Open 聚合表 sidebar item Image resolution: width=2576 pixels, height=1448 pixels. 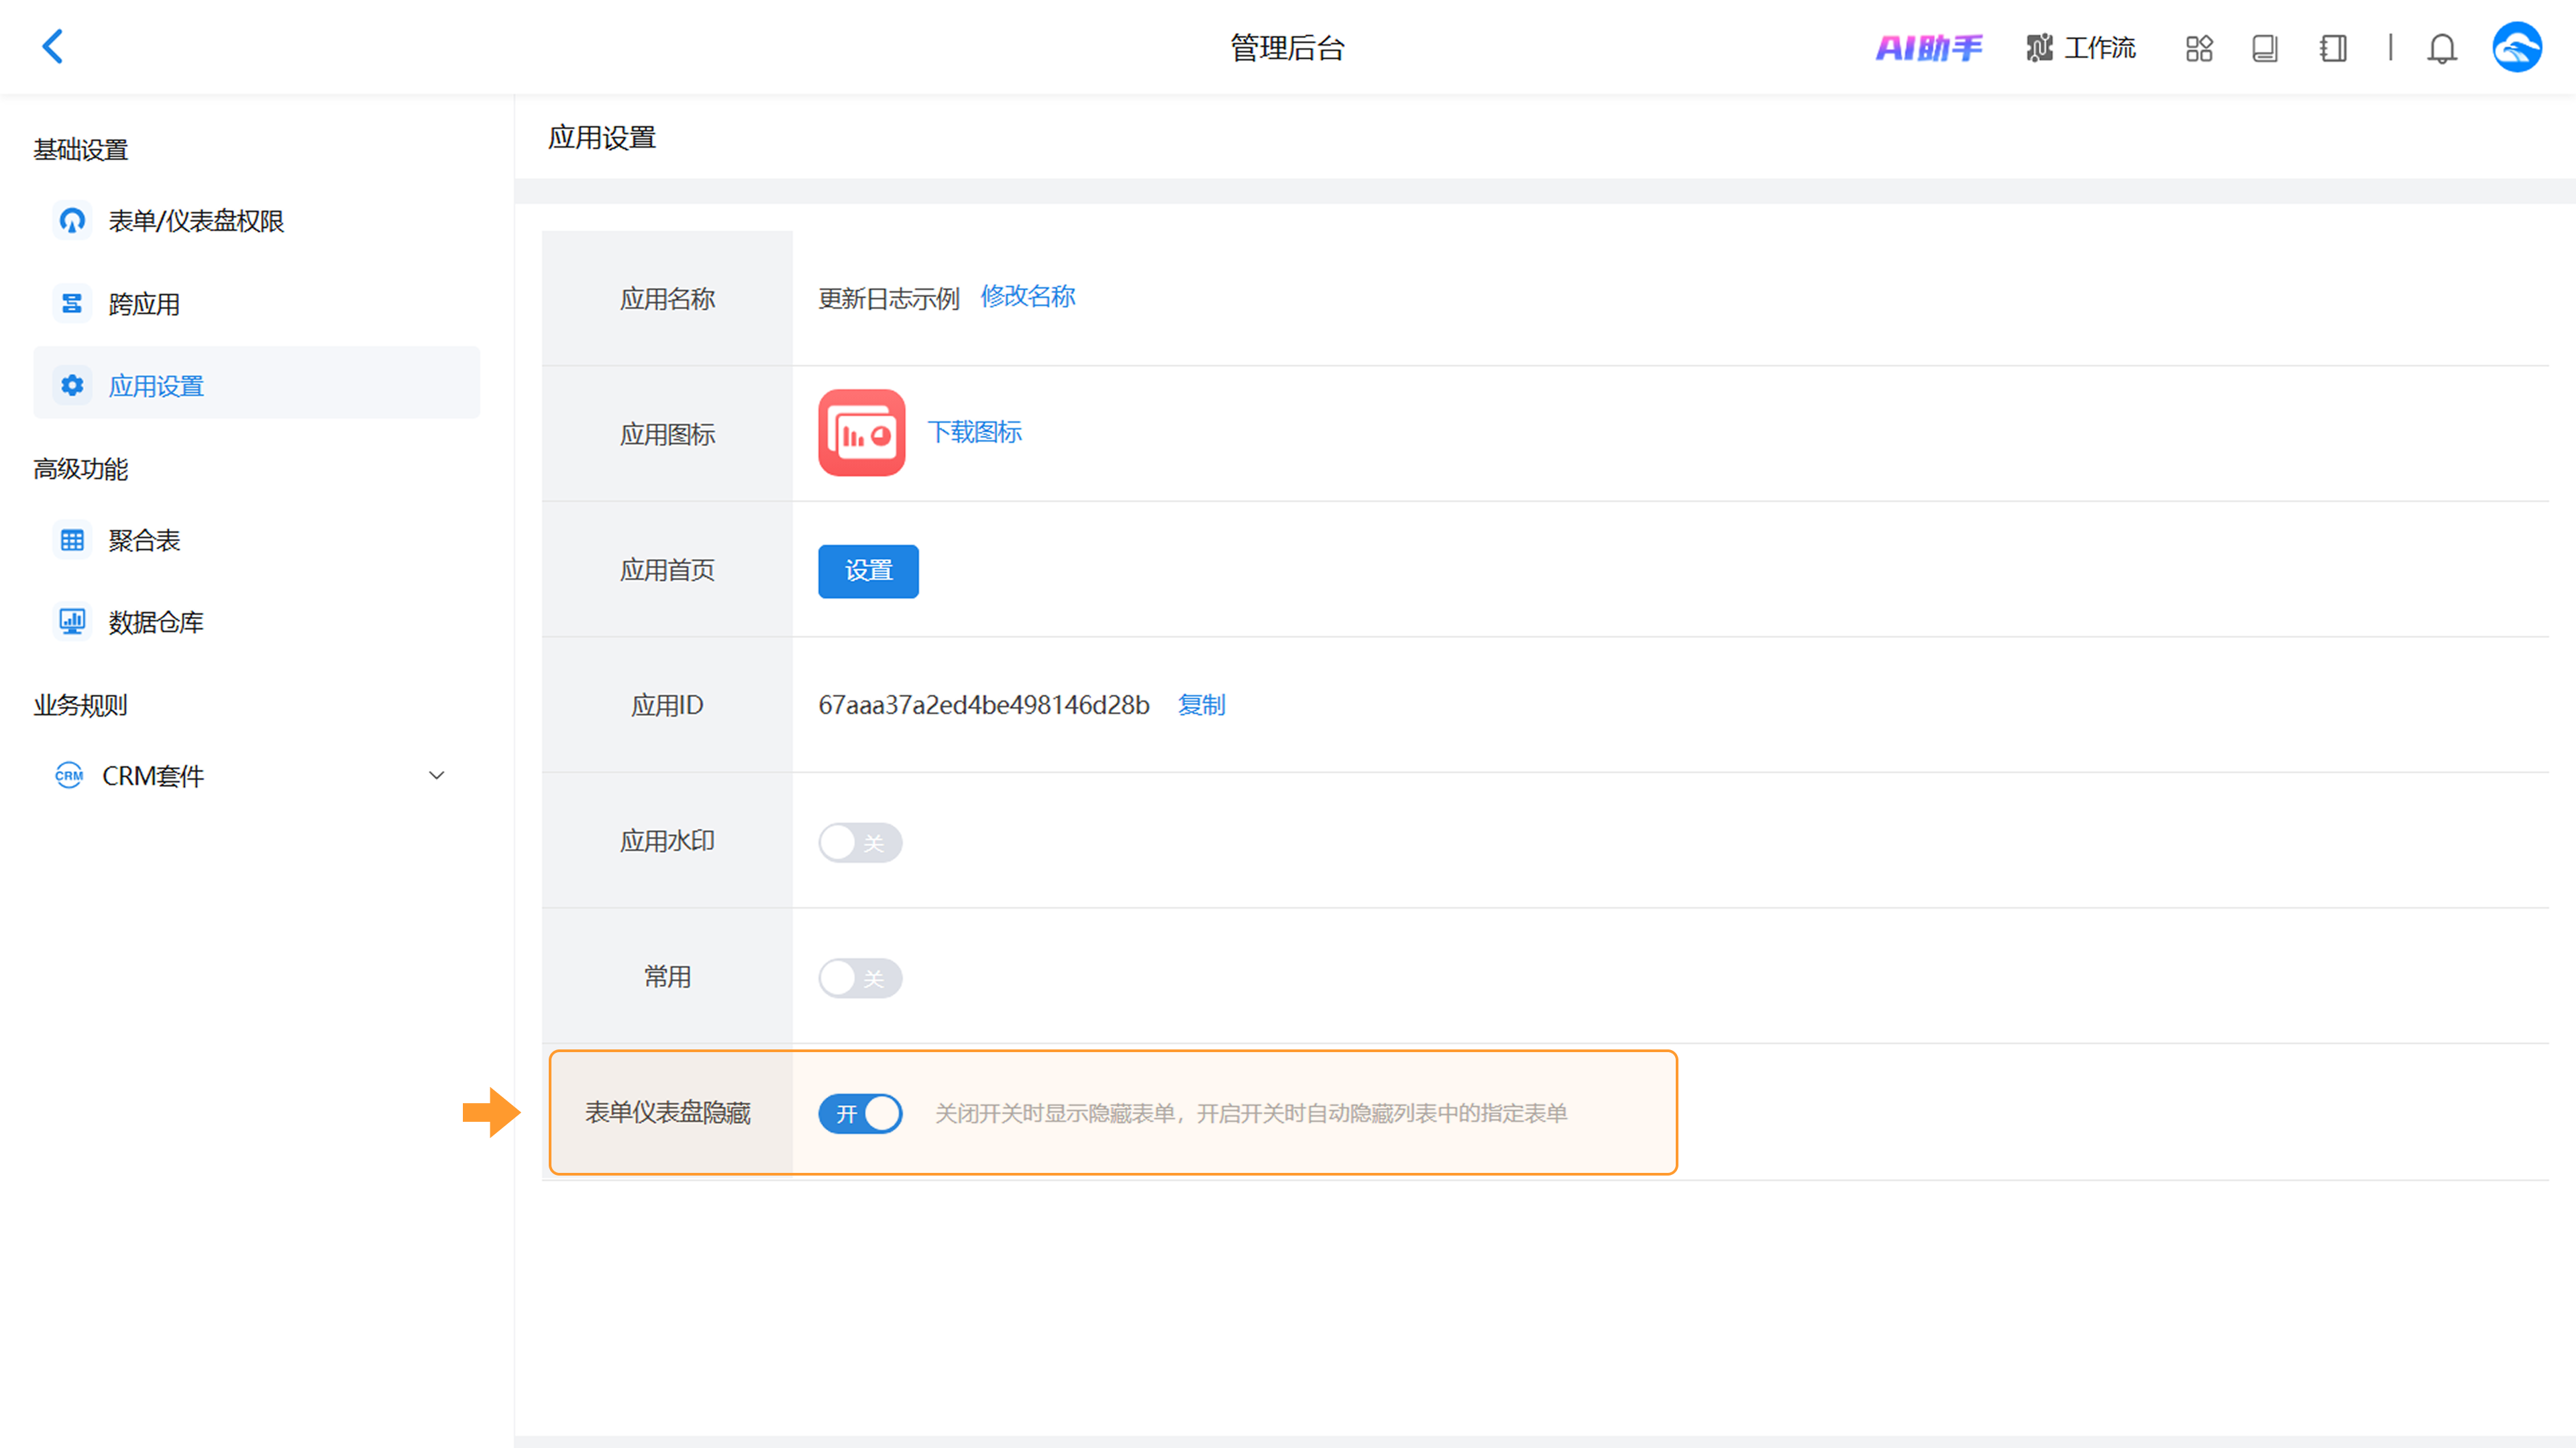pyautogui.click(x=144, y=540)
